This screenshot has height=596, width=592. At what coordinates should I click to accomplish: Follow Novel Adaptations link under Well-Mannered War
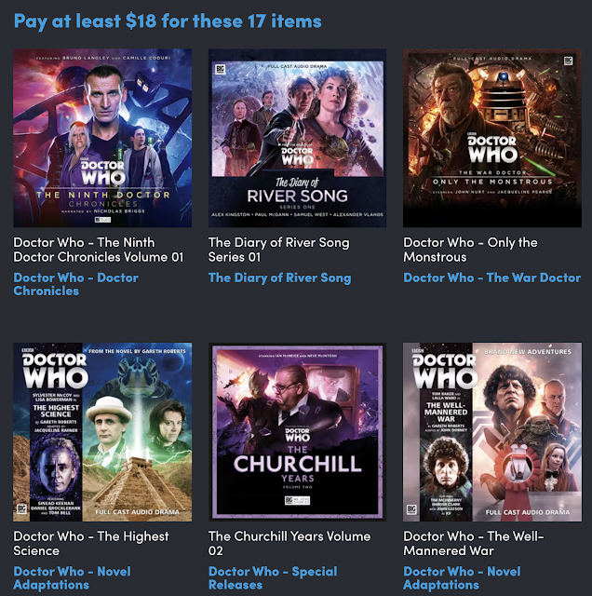[462, 578]
